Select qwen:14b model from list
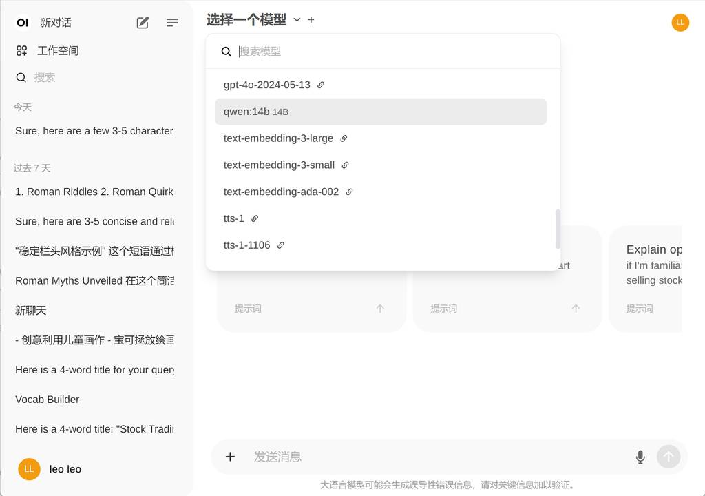This screenshot has height=496, width=705. (381, 112)
